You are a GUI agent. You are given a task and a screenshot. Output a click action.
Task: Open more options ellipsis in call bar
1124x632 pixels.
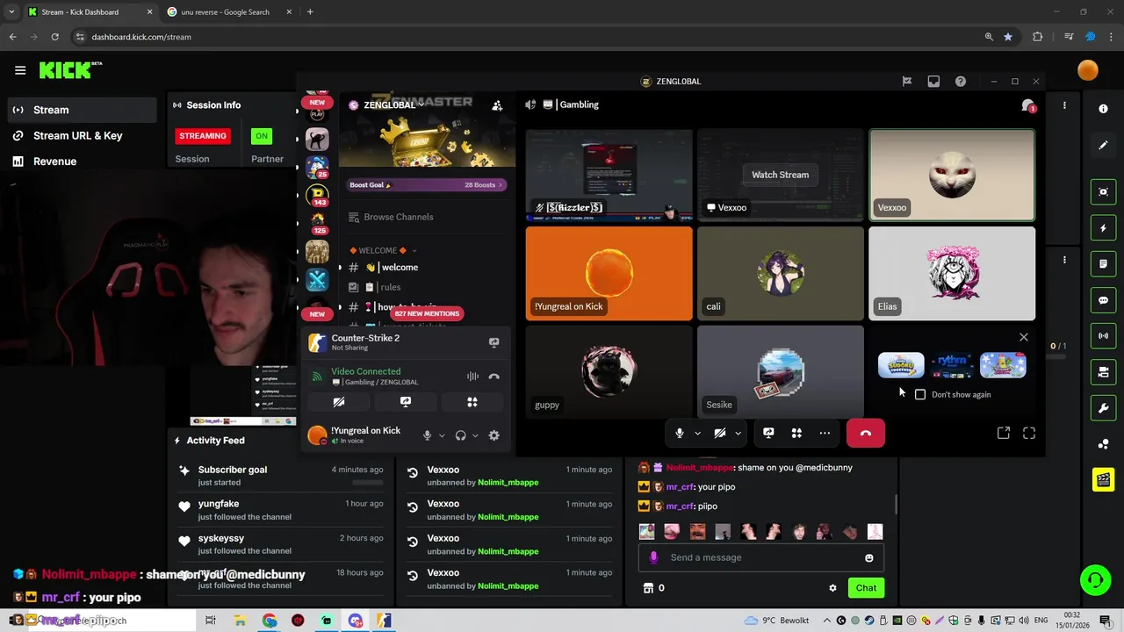coord(825,433)
